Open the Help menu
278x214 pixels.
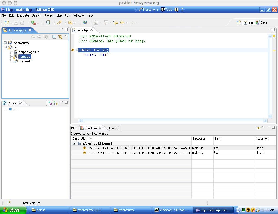click(90, 15)
